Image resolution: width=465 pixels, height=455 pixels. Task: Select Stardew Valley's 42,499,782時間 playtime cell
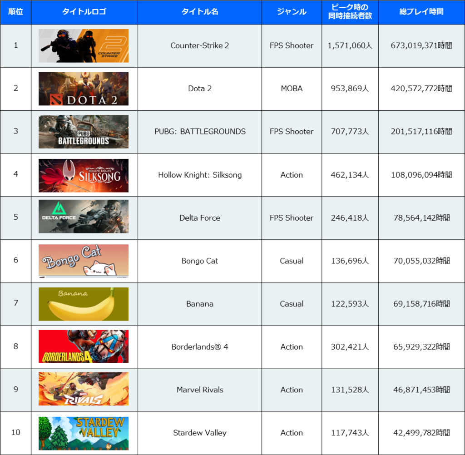[421, 433]
